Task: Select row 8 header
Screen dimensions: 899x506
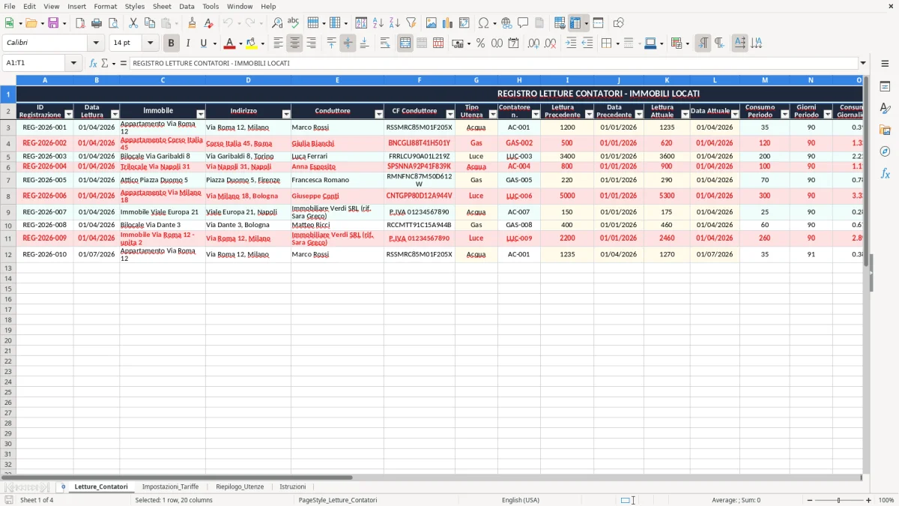Action: pos(8,196)
